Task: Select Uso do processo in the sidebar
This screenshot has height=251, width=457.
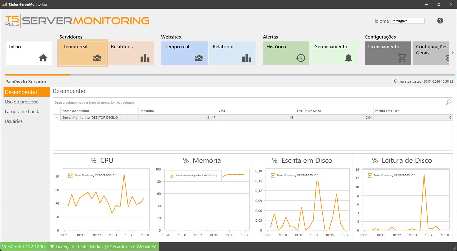Action: click(21, 102)
